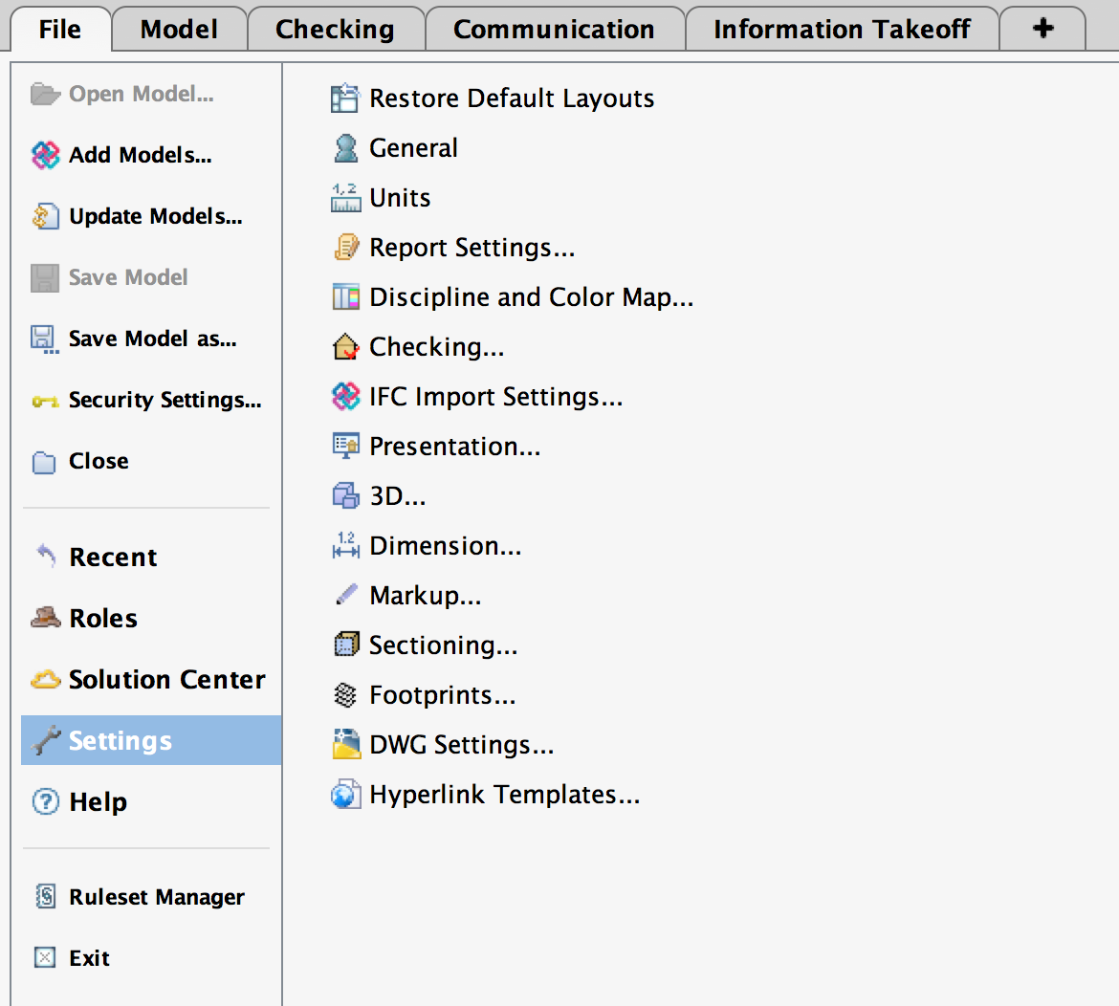Viewport: 1119px width, 1006px height.
Task: Open a new tab with the plus button
Action: pos(1042,29)
